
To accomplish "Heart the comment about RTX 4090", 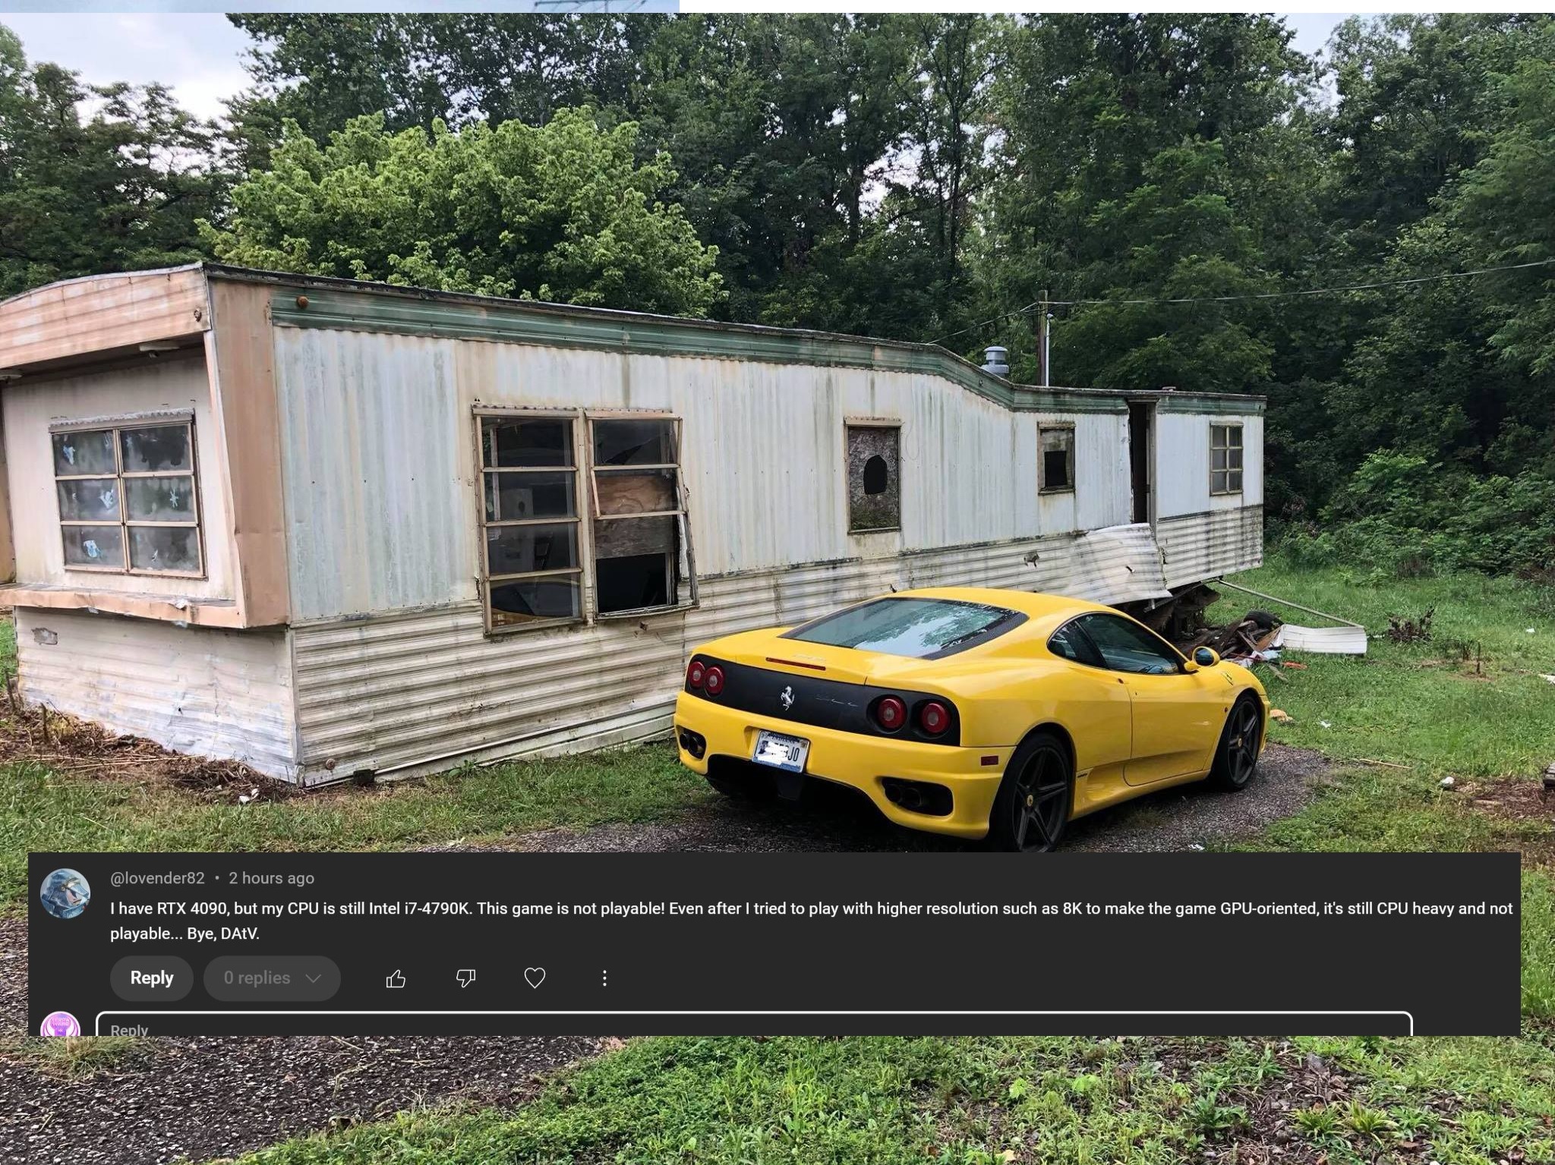I will (535, 978).
